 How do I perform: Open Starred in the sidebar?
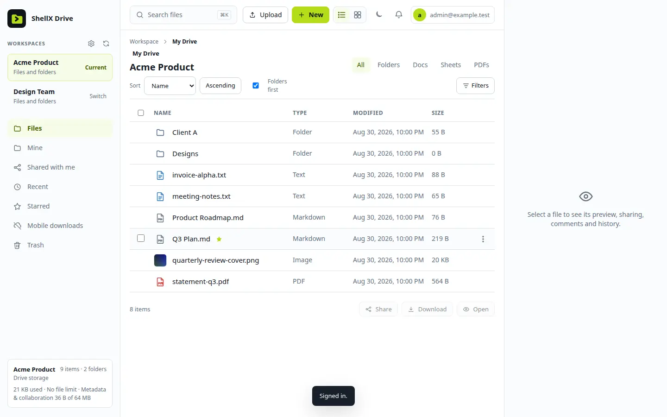60,206
